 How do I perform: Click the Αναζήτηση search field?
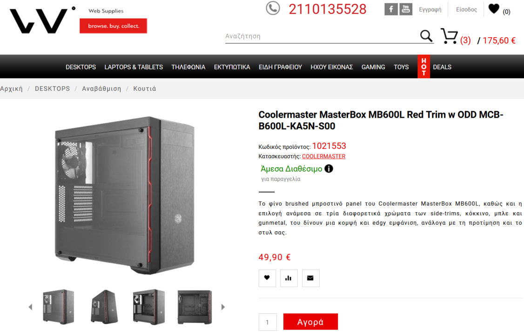(x=321, y=36)
